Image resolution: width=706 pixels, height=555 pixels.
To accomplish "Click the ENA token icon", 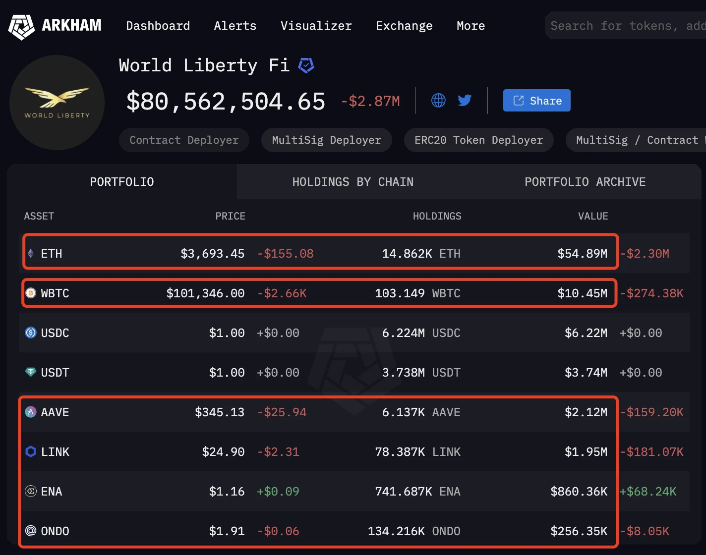I will 31,492.
